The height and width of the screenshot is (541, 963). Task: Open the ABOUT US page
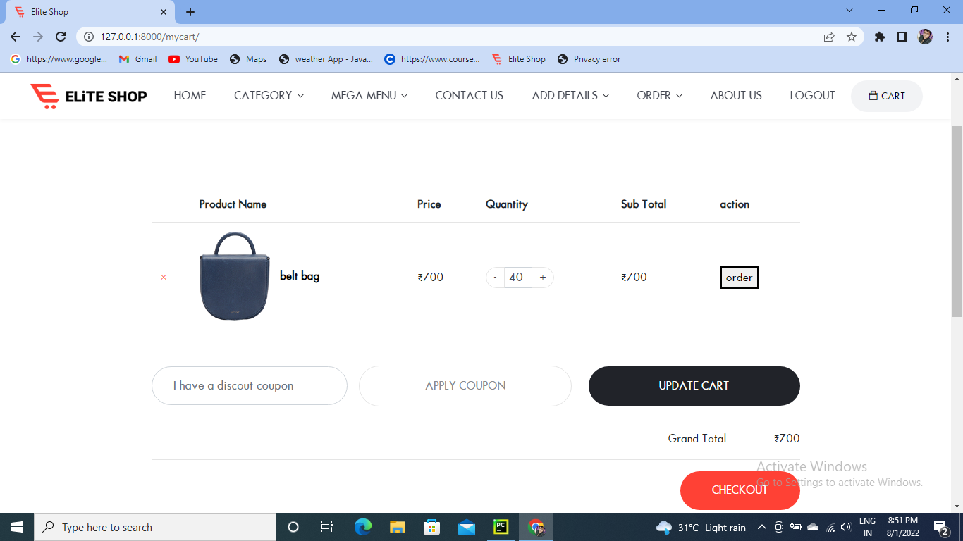pos(736,96)
